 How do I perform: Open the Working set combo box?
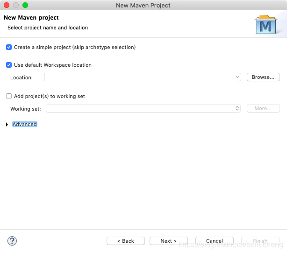(143, 108)
